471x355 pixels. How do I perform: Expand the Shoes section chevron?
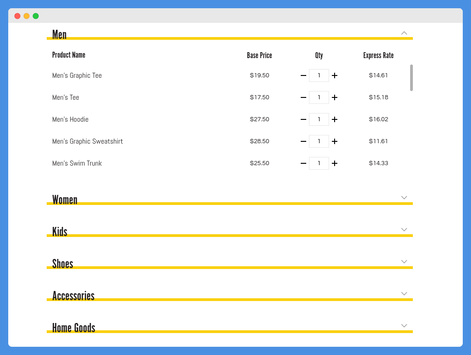point(404,262)
